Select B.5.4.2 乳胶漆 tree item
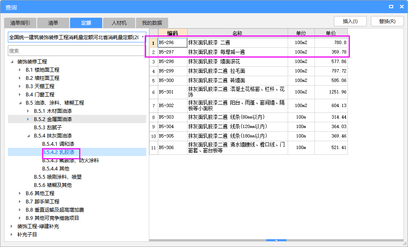This screenshot has height=247, width=408. coord(58,152)
